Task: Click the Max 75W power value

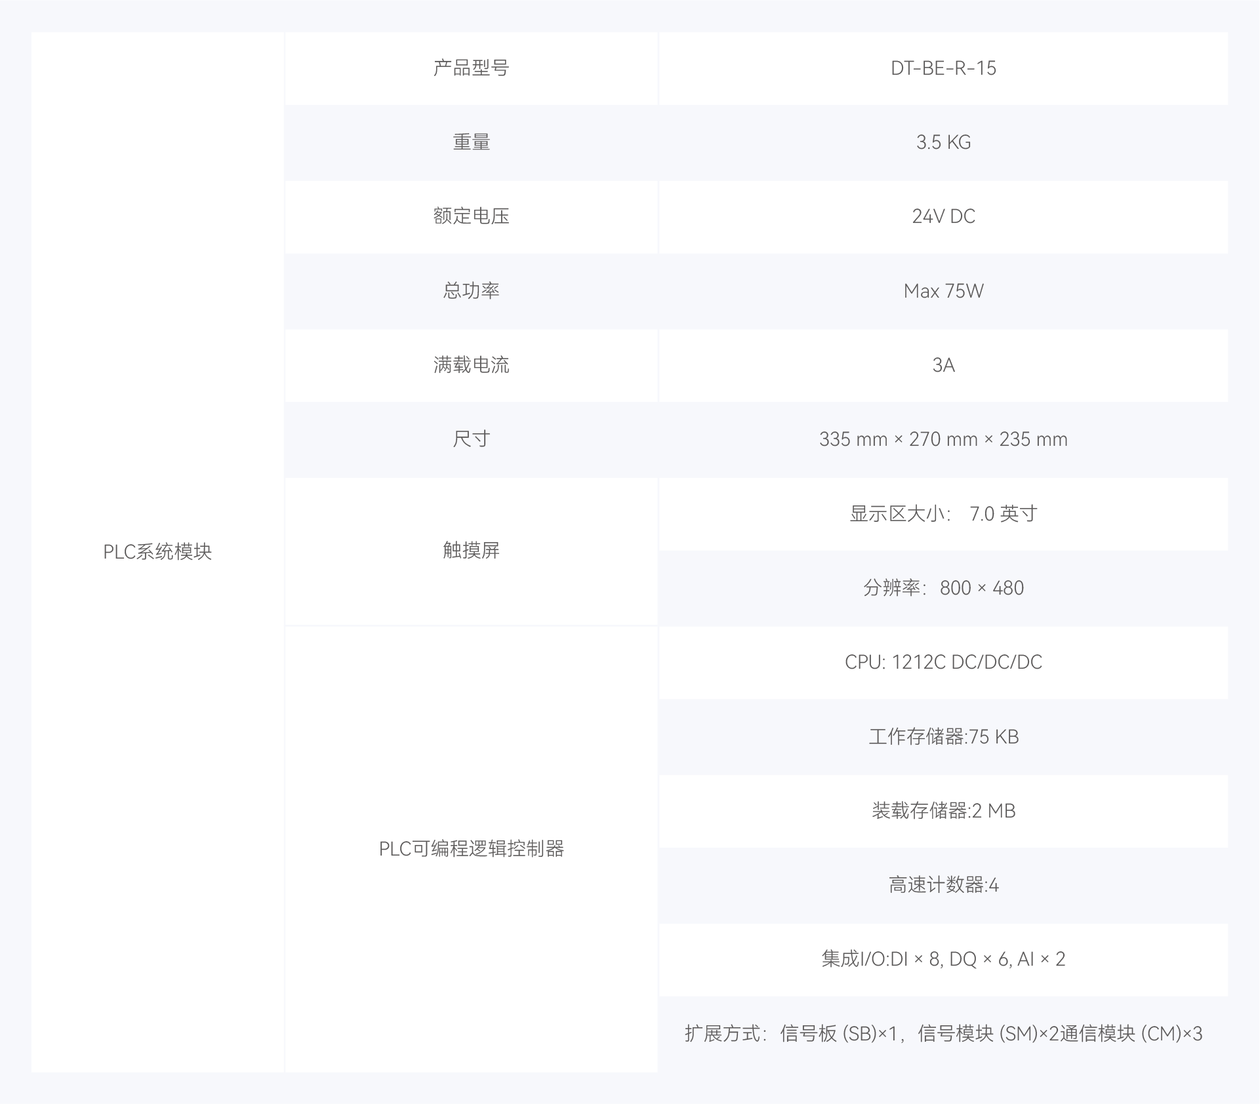Action: [x=943, y=290]
